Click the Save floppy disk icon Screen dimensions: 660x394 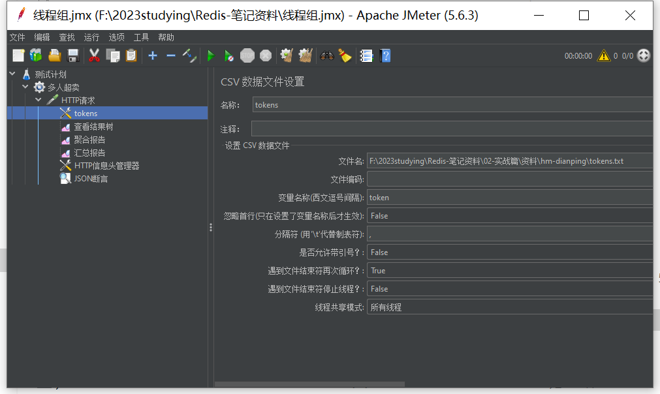click(x=73, y=56)
